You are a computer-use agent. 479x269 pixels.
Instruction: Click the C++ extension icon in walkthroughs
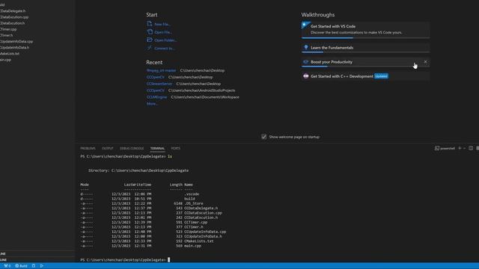(306, 76)
